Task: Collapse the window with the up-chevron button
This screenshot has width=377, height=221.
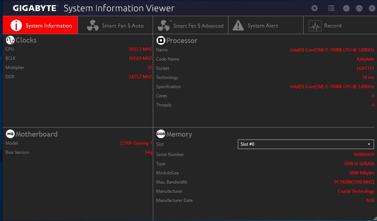Action: click(x=359, y=8)
